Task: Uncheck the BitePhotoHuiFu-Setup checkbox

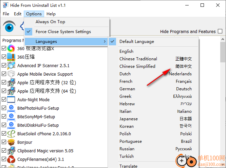Action: (x=4, y=108)
